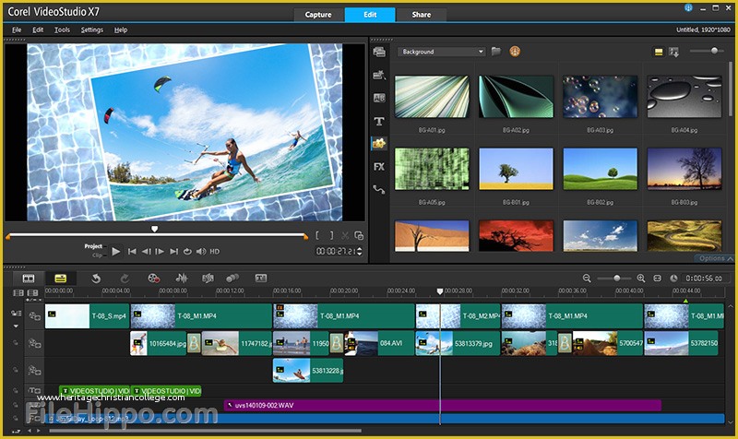Step to next frame
The image size is (738, 439).
pyautogui.click(x=160, y=252)
